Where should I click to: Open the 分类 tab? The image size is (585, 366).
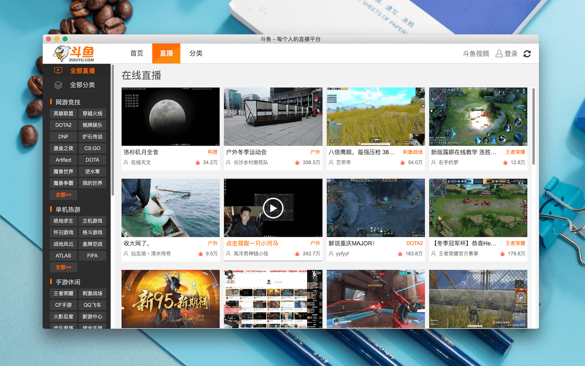pos(196,53)
